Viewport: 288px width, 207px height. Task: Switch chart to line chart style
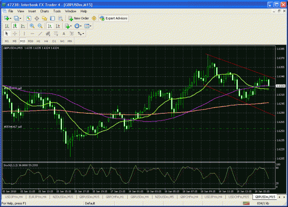click(x=23, y=26)
